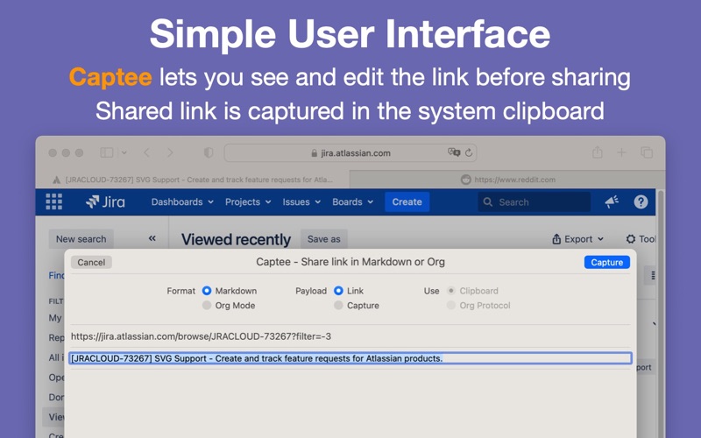Screen dimensions: 701x438
Task: Click the blue Capture button
Action: pos(606,262)
